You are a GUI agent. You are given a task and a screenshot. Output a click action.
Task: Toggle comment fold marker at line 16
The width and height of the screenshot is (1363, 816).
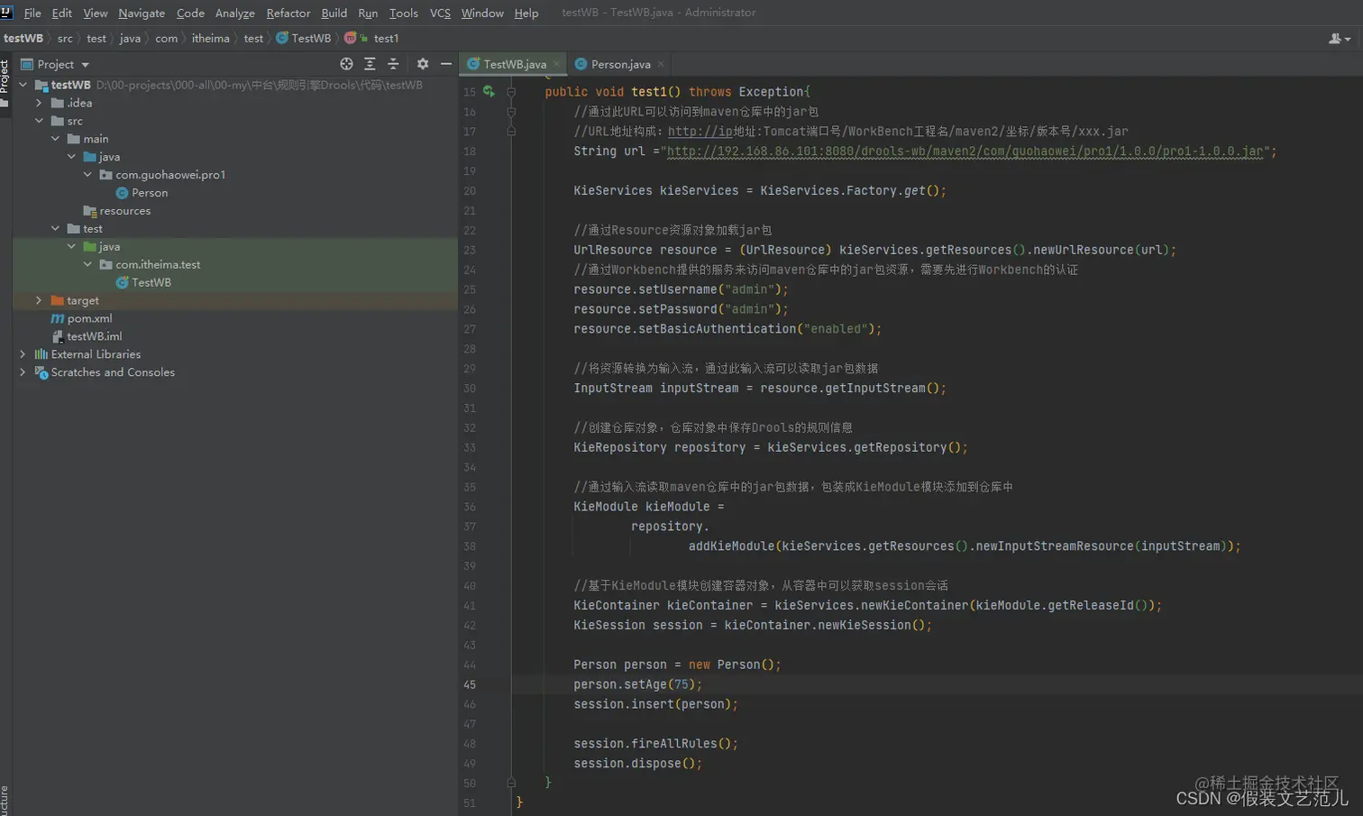[x=511, y=112]
